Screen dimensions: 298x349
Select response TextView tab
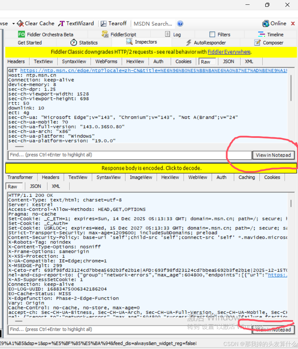(78, 177)
